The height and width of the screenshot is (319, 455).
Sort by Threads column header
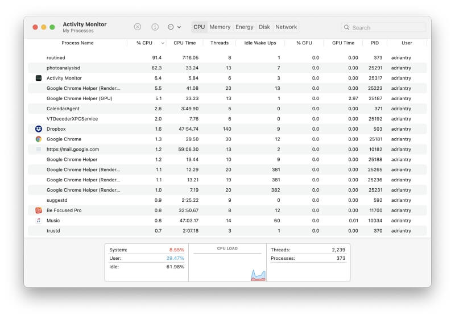coord(220,43)
